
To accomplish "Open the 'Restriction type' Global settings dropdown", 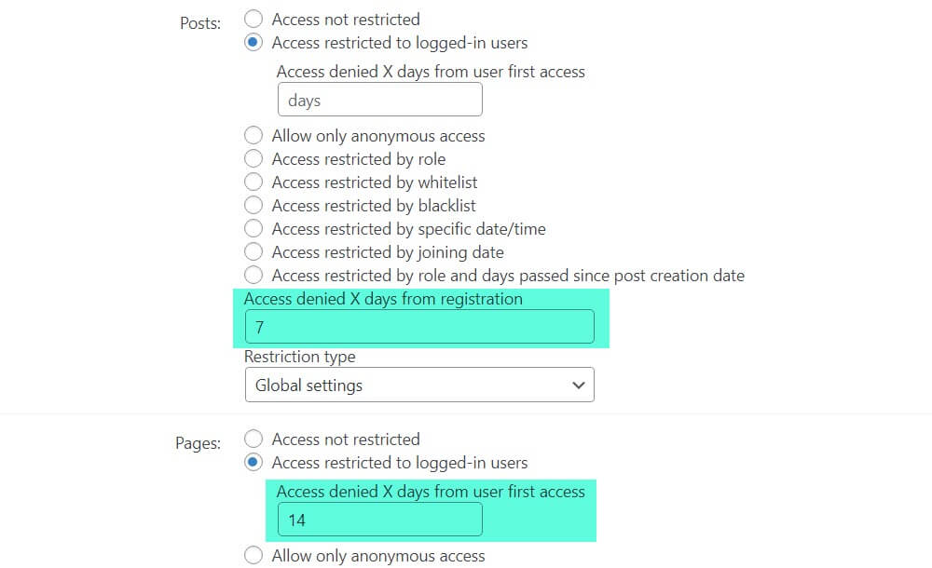I will pyautogui.click(x=418, y=385).
